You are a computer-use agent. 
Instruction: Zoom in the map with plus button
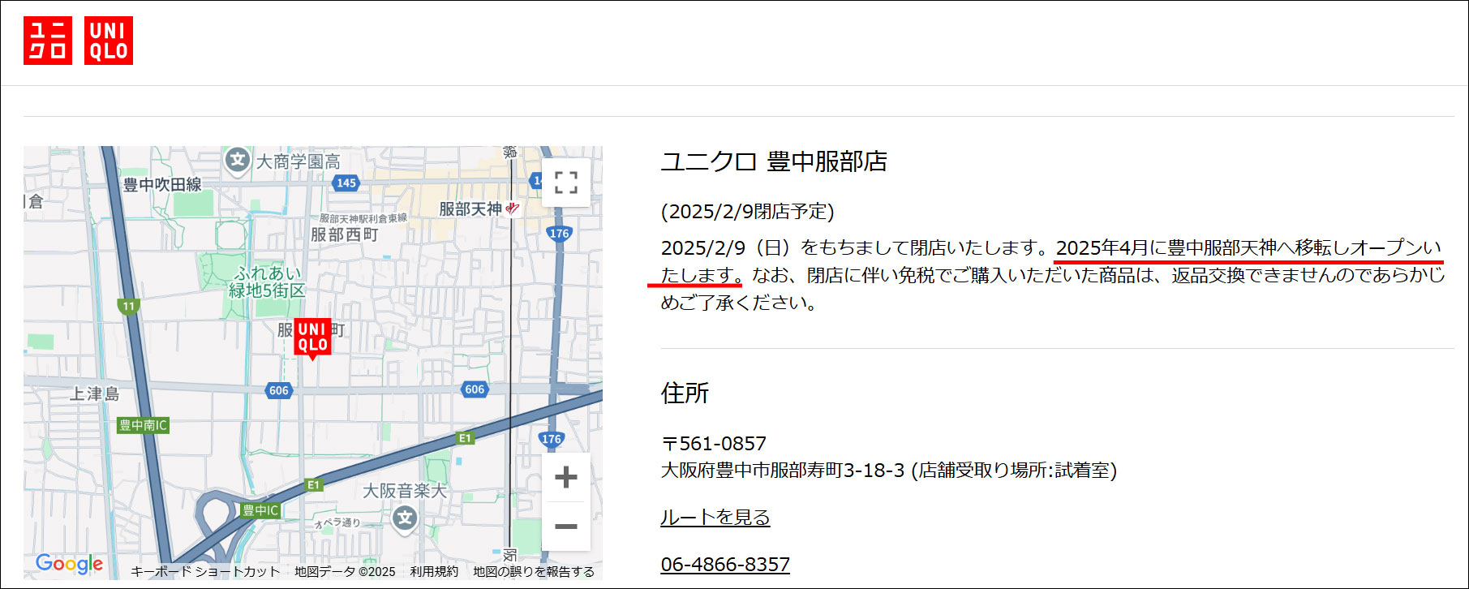click(x=566, y=477)
